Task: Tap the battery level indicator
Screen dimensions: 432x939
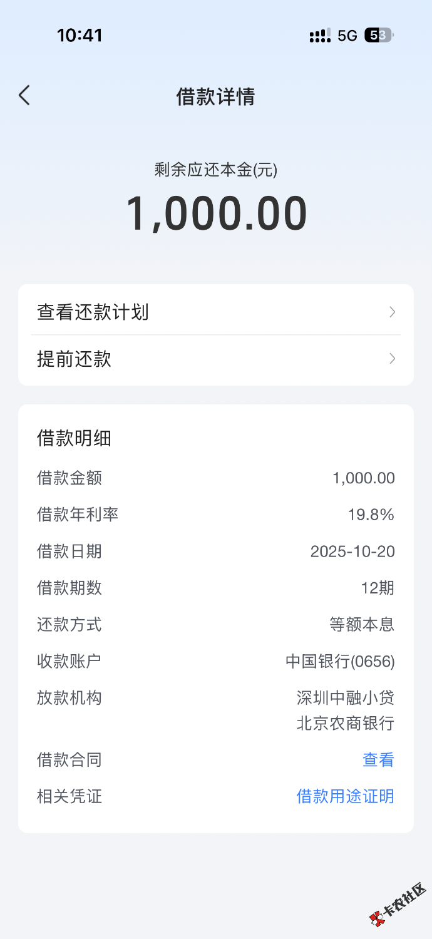Action: tap(379, 36)
